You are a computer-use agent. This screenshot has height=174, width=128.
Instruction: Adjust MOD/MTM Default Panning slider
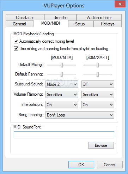coord(62,74)
